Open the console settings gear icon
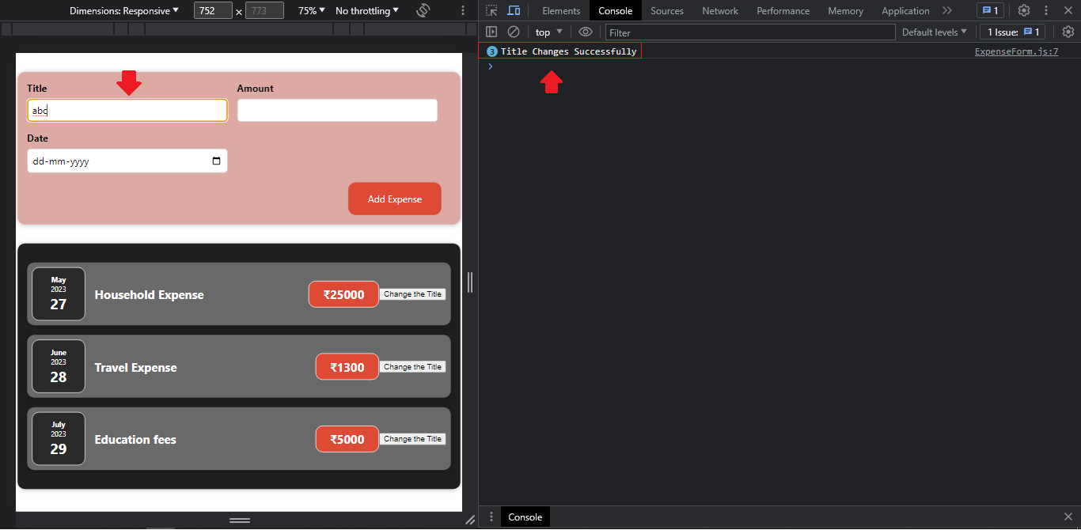This screenshot has height=530, width=1081. click(x=1068, y=32)
